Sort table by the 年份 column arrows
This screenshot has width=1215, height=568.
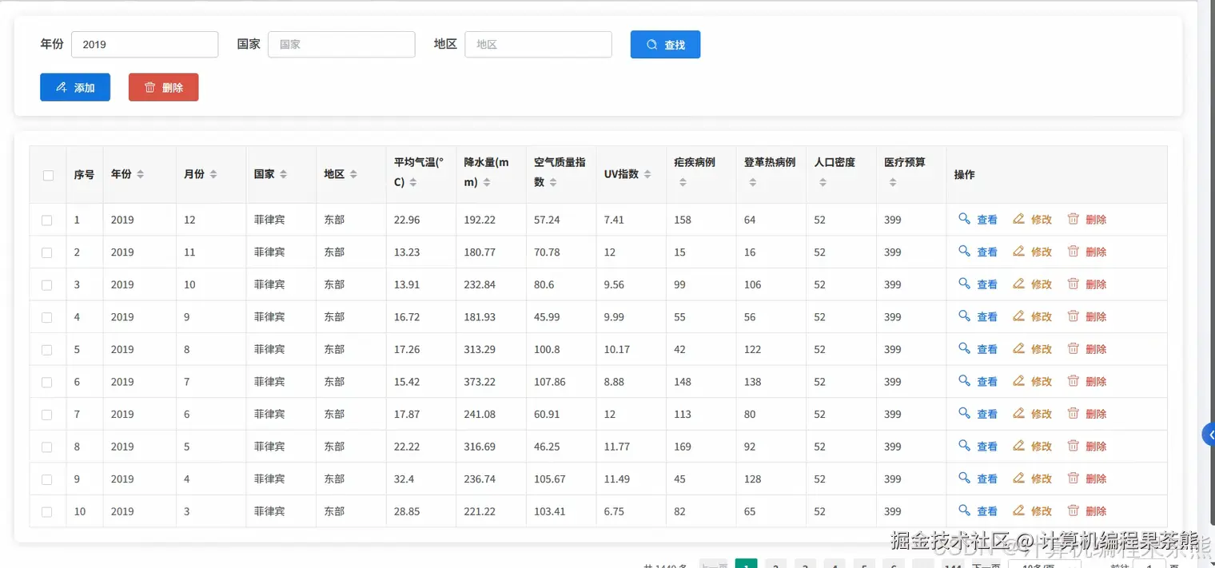point(141,174)
